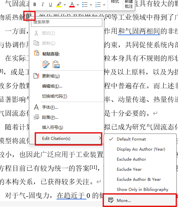Apply red font color
This screenshot has height=207, width=178.
[x=72, y=4]
